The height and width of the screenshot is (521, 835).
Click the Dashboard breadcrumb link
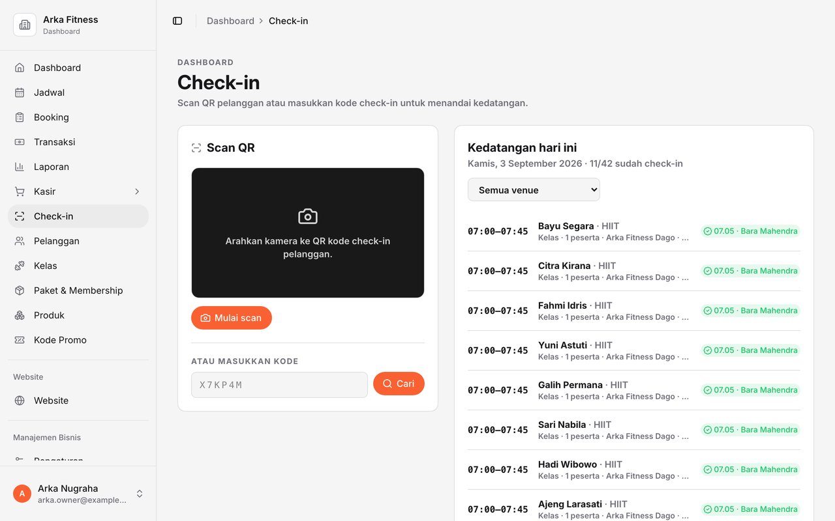coord(230,21)
